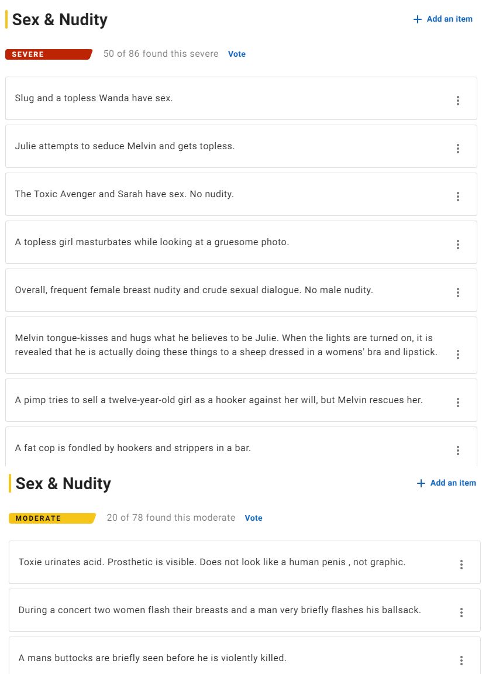Open kebab menu for gruesome photo entry
Screen dimensions: 489x674
click(x=457, y=245)
